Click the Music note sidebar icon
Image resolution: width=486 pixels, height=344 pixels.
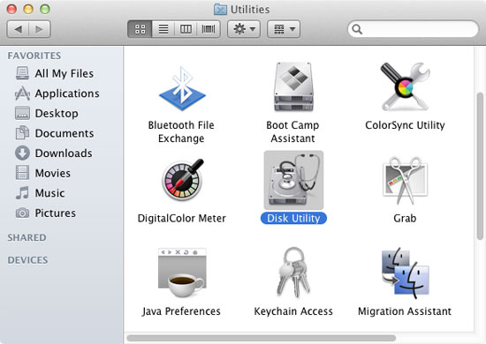click(x=22, y=192)
